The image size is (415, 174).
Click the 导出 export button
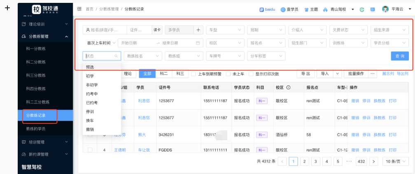305,74
